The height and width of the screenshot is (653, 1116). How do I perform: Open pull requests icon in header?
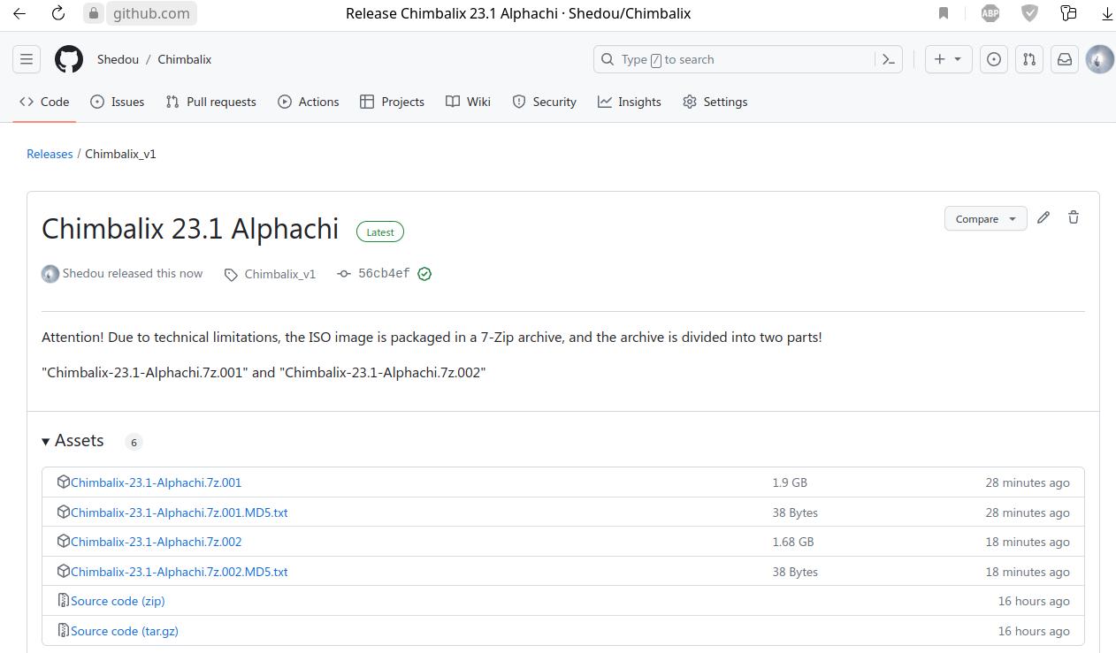tap(1029, 59)
